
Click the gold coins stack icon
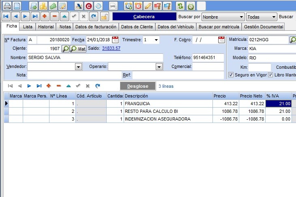[x=43, y=6]
